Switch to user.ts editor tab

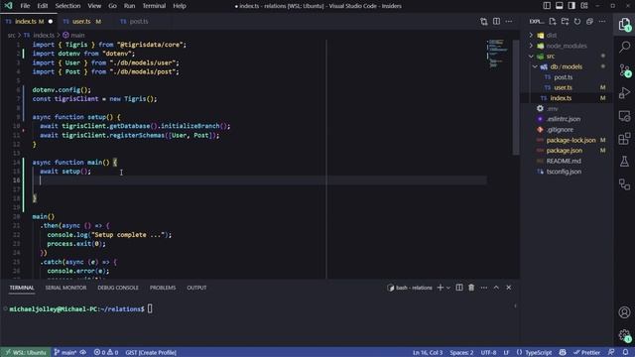[81, 22]
